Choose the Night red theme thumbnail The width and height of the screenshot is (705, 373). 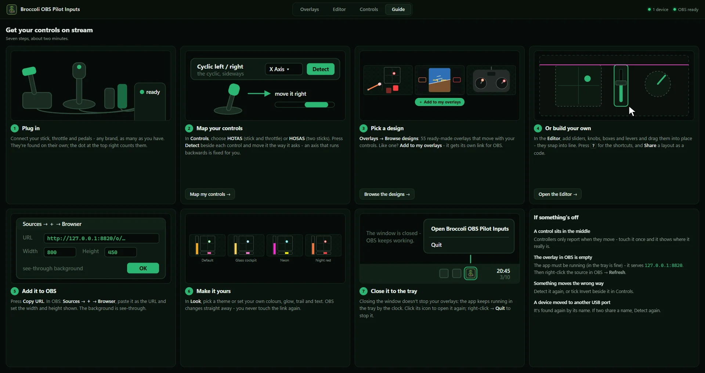pos(323,245)
